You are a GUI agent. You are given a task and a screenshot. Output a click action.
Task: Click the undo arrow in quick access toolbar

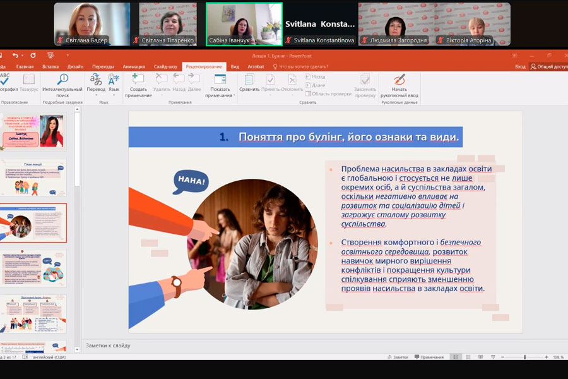(x=15, y=56)
